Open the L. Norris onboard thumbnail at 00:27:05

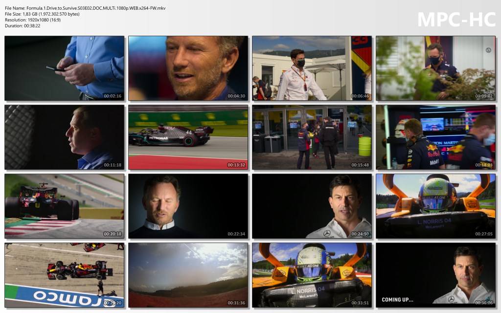click(x=435, y=206)
